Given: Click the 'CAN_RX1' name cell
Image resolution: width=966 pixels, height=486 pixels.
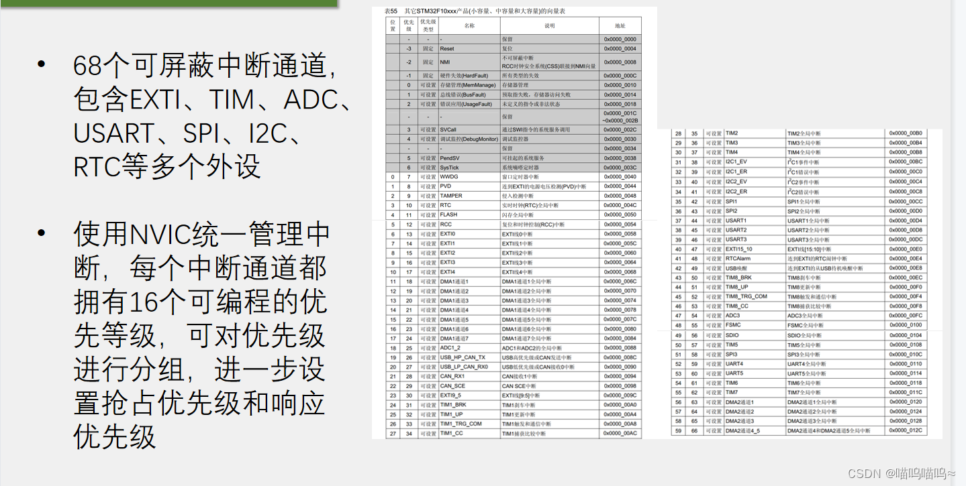Looking at the screenshot, I should (x=469, y=376).
